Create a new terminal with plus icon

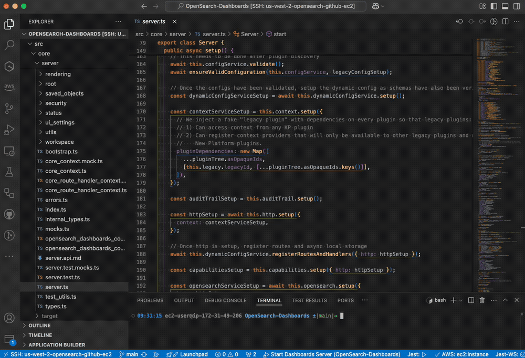coord(454,300)
